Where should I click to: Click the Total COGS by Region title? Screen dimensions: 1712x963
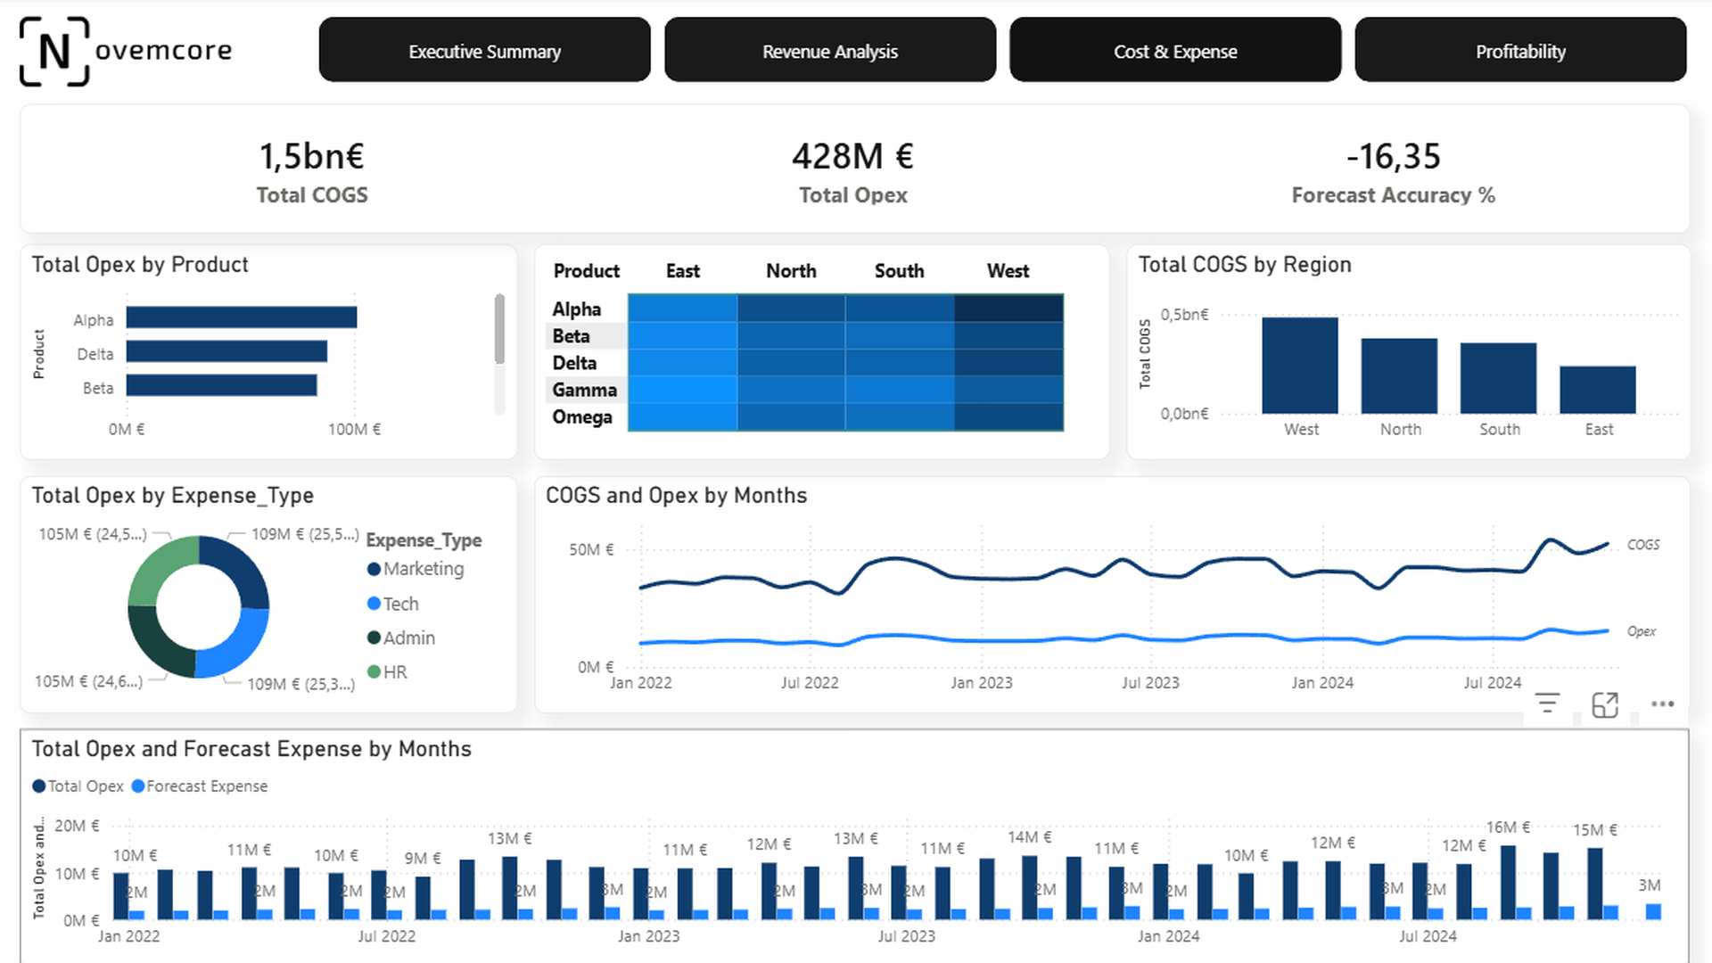(1245, 265)
